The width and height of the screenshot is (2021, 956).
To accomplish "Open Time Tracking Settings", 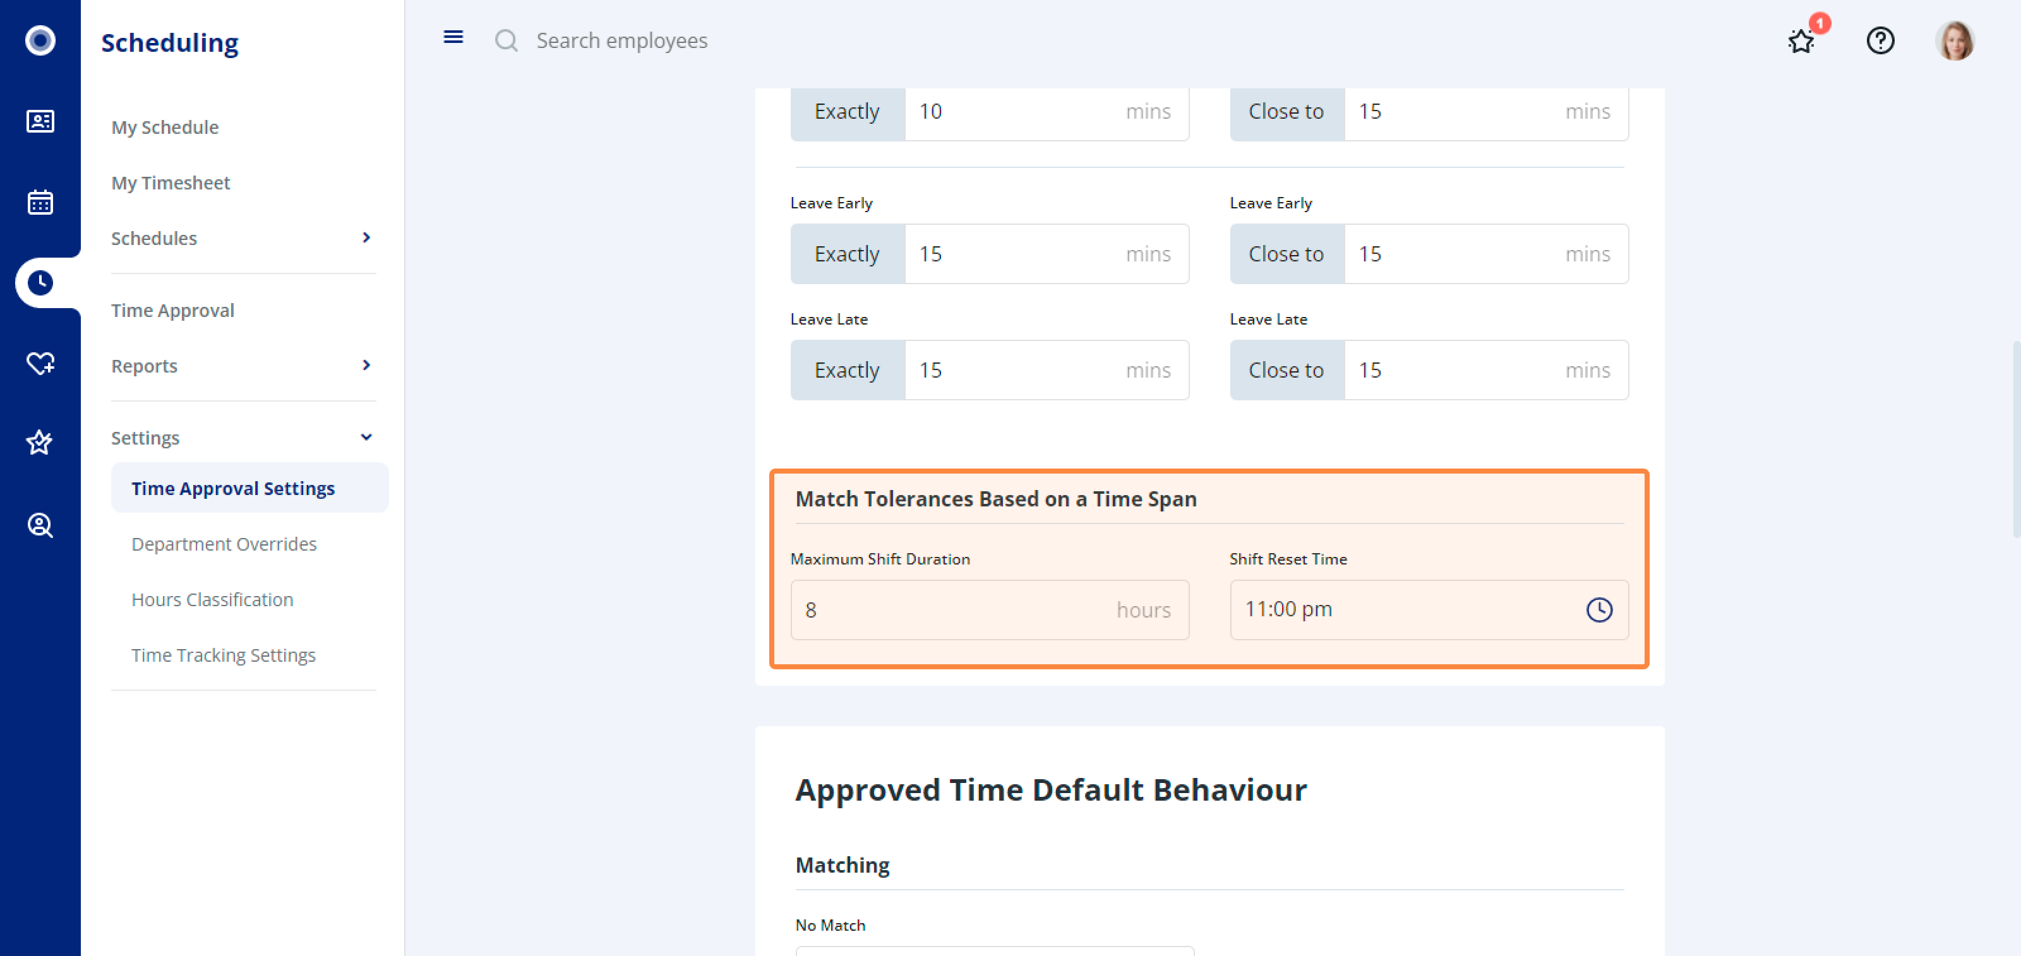I will [x=223, y=655].
